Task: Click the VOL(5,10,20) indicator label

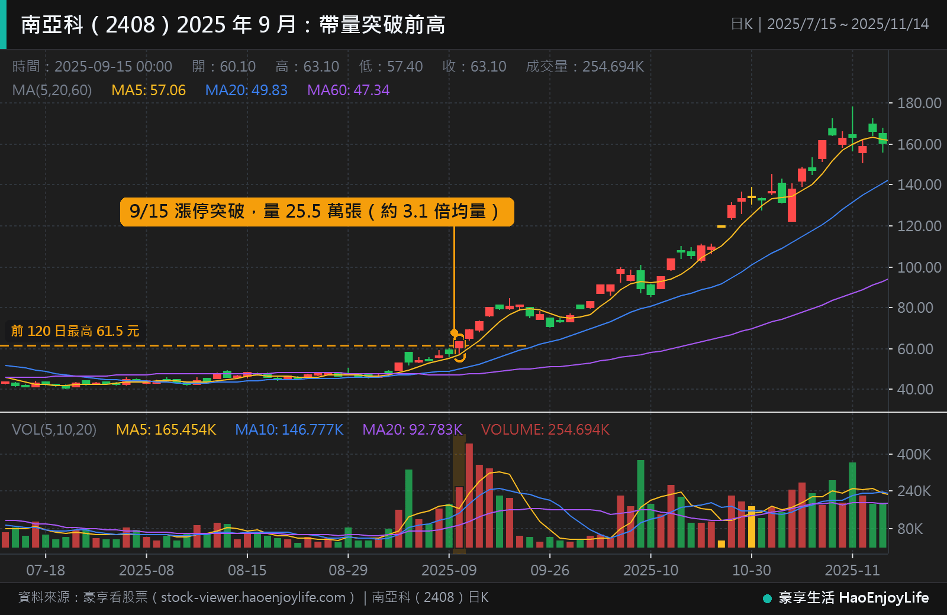Action: (54, 429)
